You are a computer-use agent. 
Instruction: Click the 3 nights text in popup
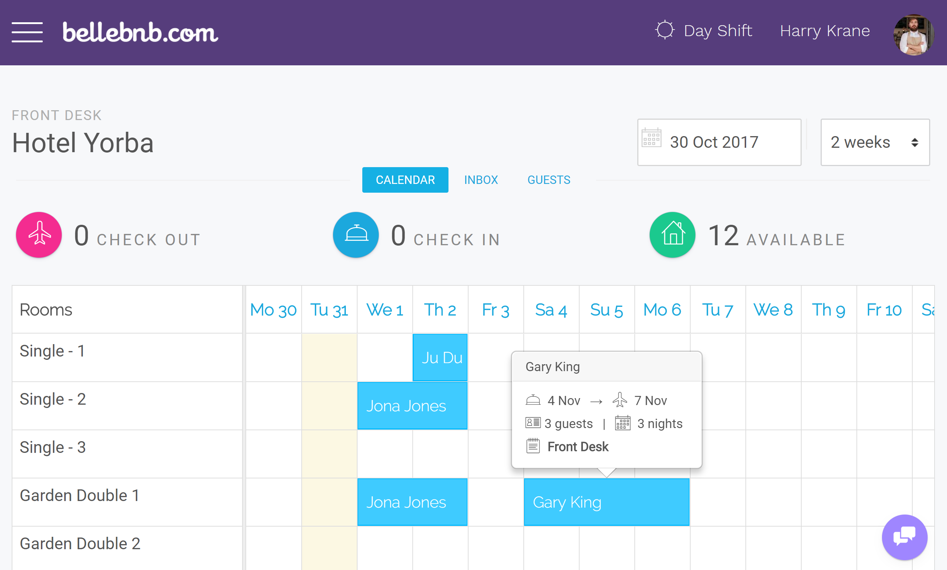point(660,424)
